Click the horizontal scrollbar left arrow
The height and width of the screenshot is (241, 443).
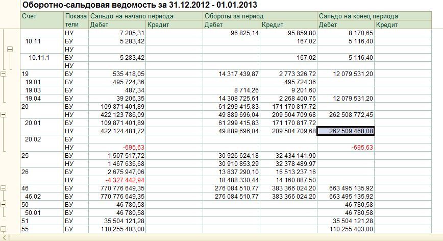(x=5, y=237)
